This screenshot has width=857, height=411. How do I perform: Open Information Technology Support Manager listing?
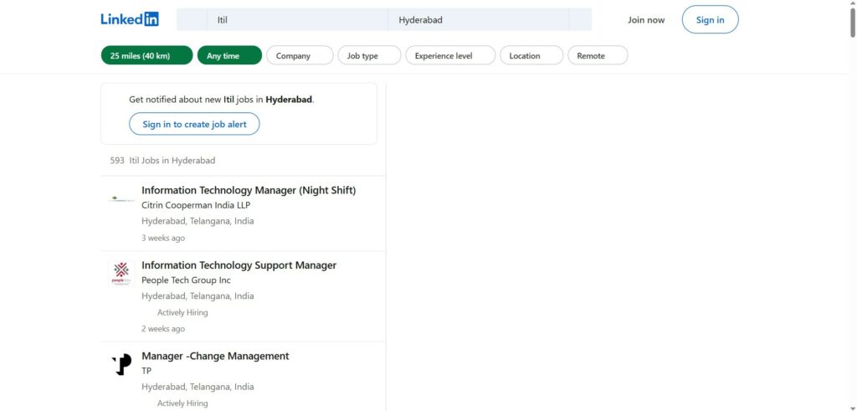[239, 265]
